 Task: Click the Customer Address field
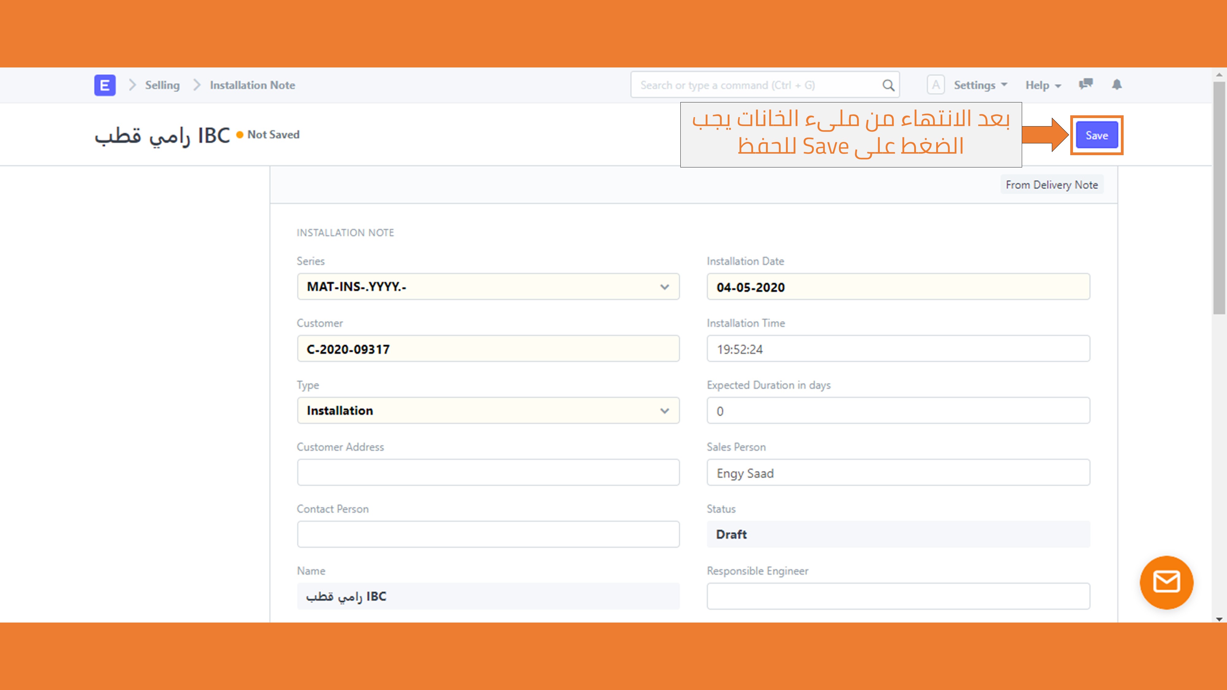[x=488, y=472]
